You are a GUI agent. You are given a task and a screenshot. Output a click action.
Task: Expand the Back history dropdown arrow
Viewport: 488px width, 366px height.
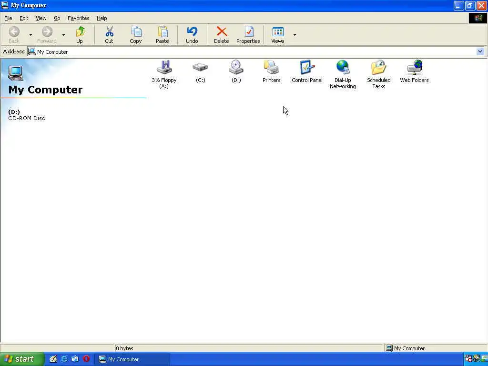coord(30,35)
